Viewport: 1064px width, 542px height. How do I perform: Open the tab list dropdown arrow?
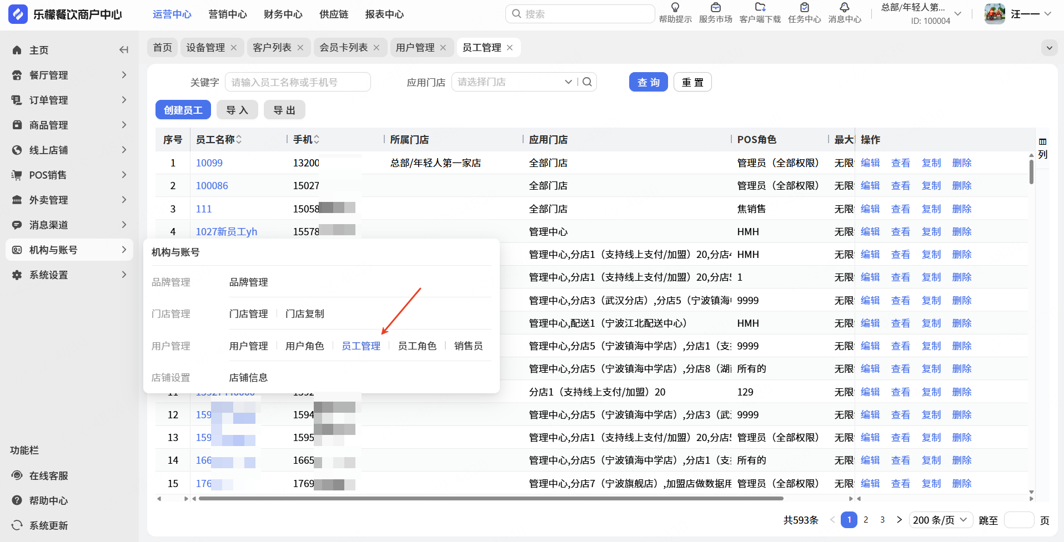pyautogui.click(x=1050, y=48)
